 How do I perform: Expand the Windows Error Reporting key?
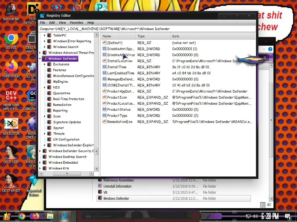coord(44,41)
